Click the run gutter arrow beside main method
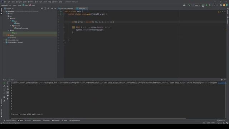 click(61, 14)
